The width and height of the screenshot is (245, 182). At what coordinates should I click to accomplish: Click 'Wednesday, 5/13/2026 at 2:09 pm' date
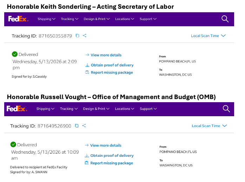pyautogui.click(x=45, y=64)
